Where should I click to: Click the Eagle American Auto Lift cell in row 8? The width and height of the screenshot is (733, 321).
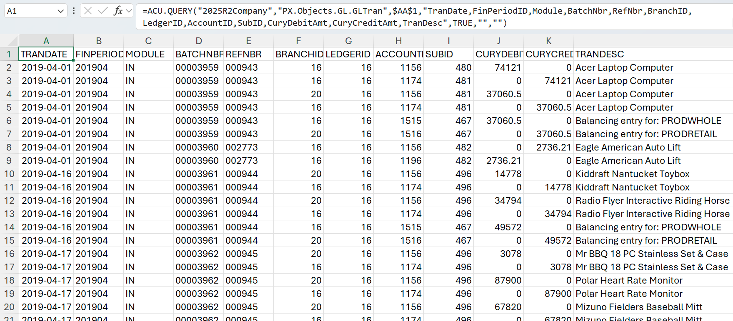628,148
